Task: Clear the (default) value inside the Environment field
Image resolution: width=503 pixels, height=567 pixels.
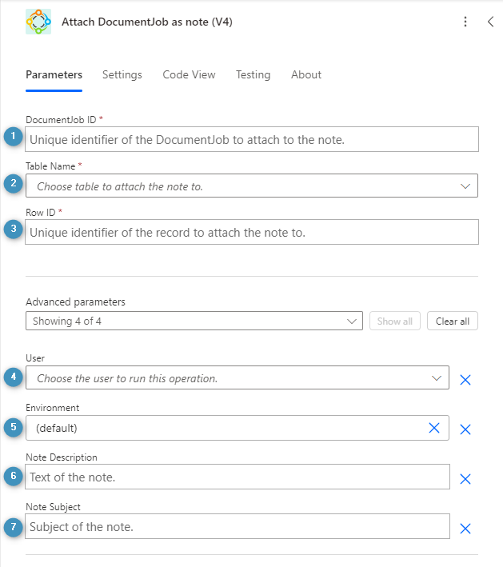Action: pos(434,428)
